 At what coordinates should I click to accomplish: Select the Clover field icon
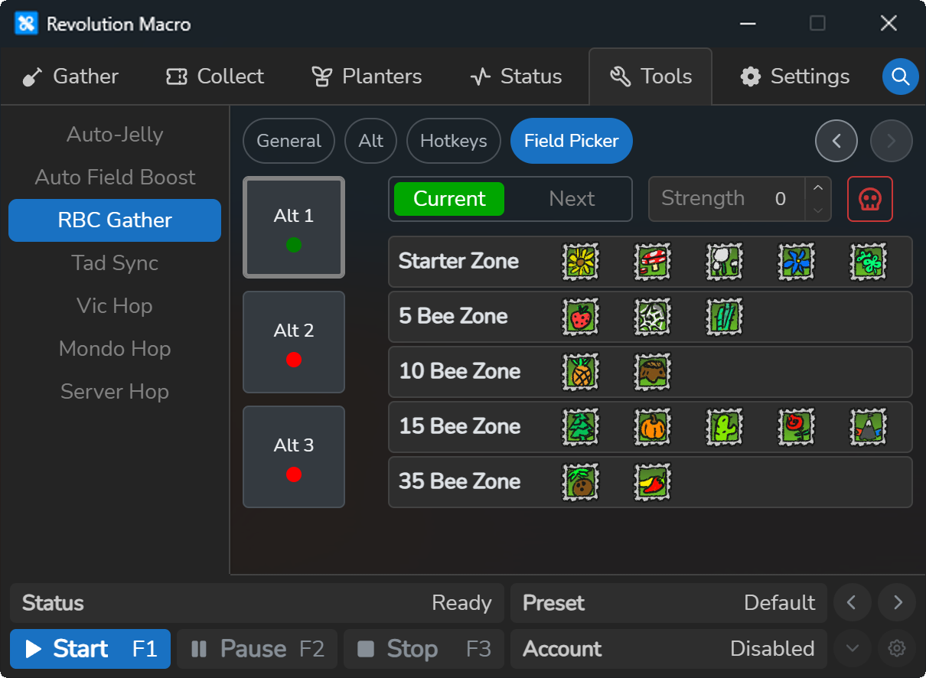(869, 262)
